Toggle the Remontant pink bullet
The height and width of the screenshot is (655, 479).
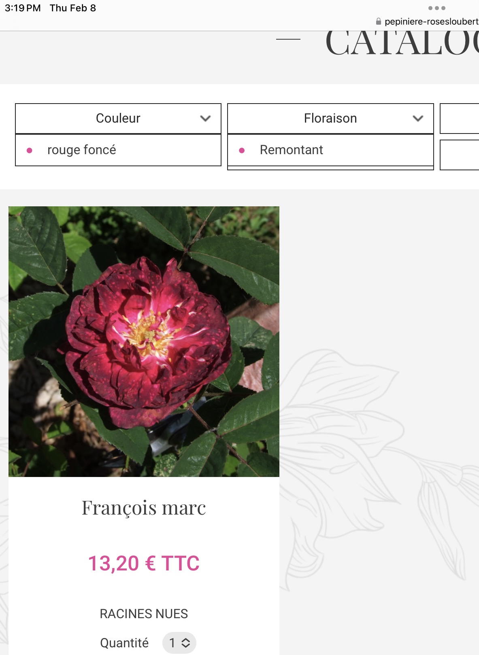coord(242,150)
